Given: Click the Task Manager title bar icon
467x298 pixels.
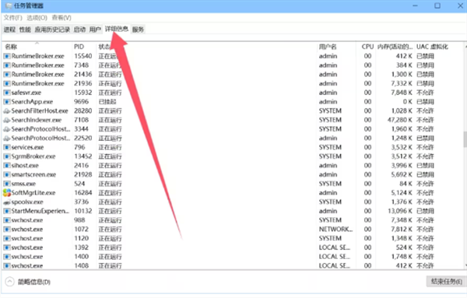Looking at the screenshot, I should (9, 5).
